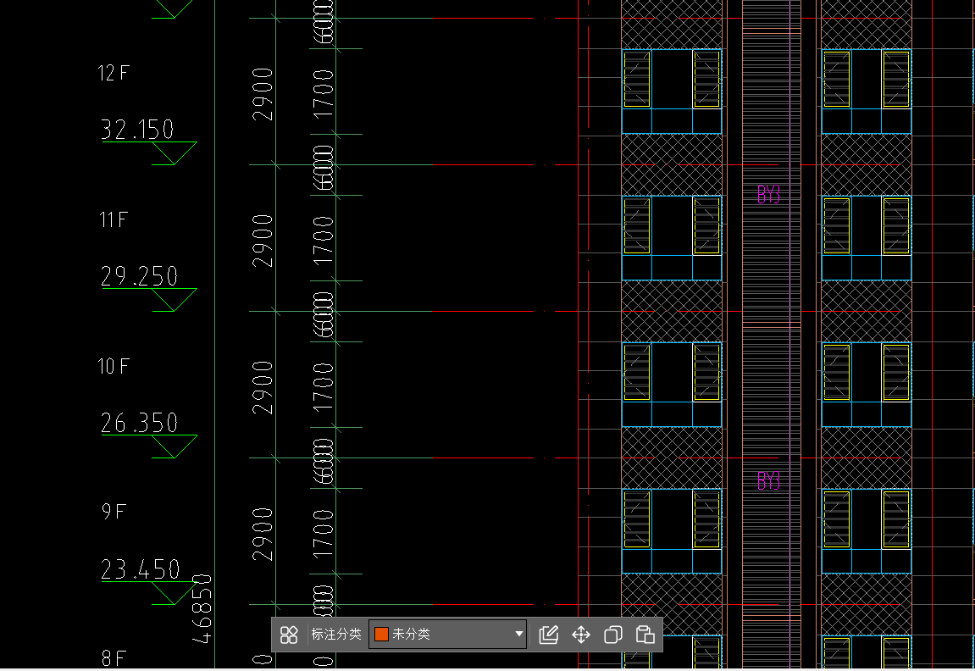Screen dimensions: 975x671
Task: Select the 2900 dimension beside 12F
Action: pyautogui.click(x=263, y=94)
